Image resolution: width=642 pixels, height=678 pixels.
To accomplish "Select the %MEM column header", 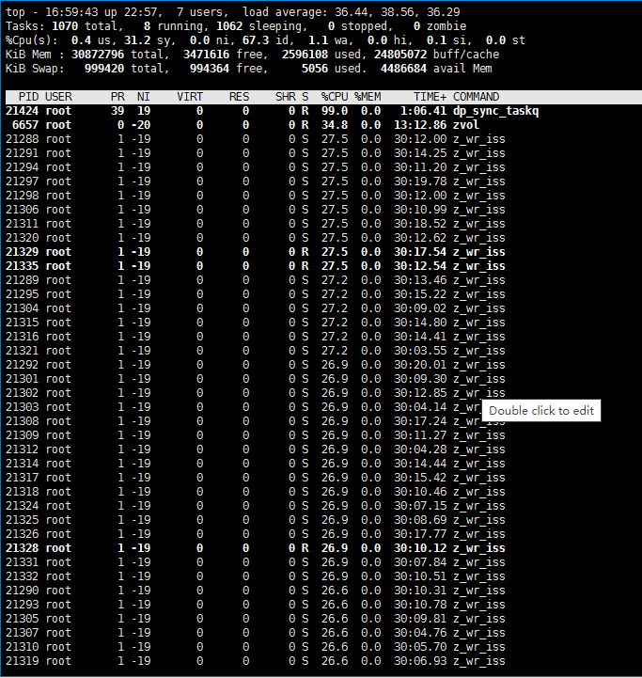I will (x=368, y=97).
